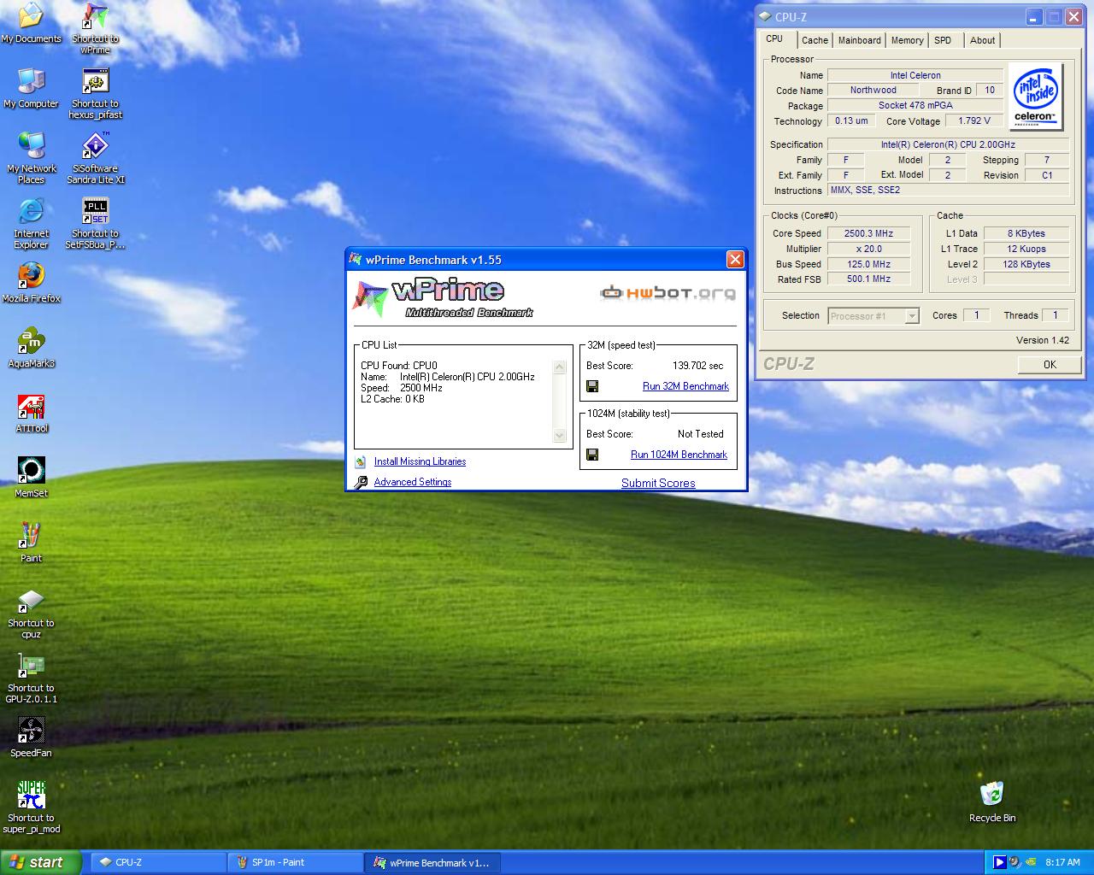Open the Memory tab in CPU-Z

pos(907,40)
